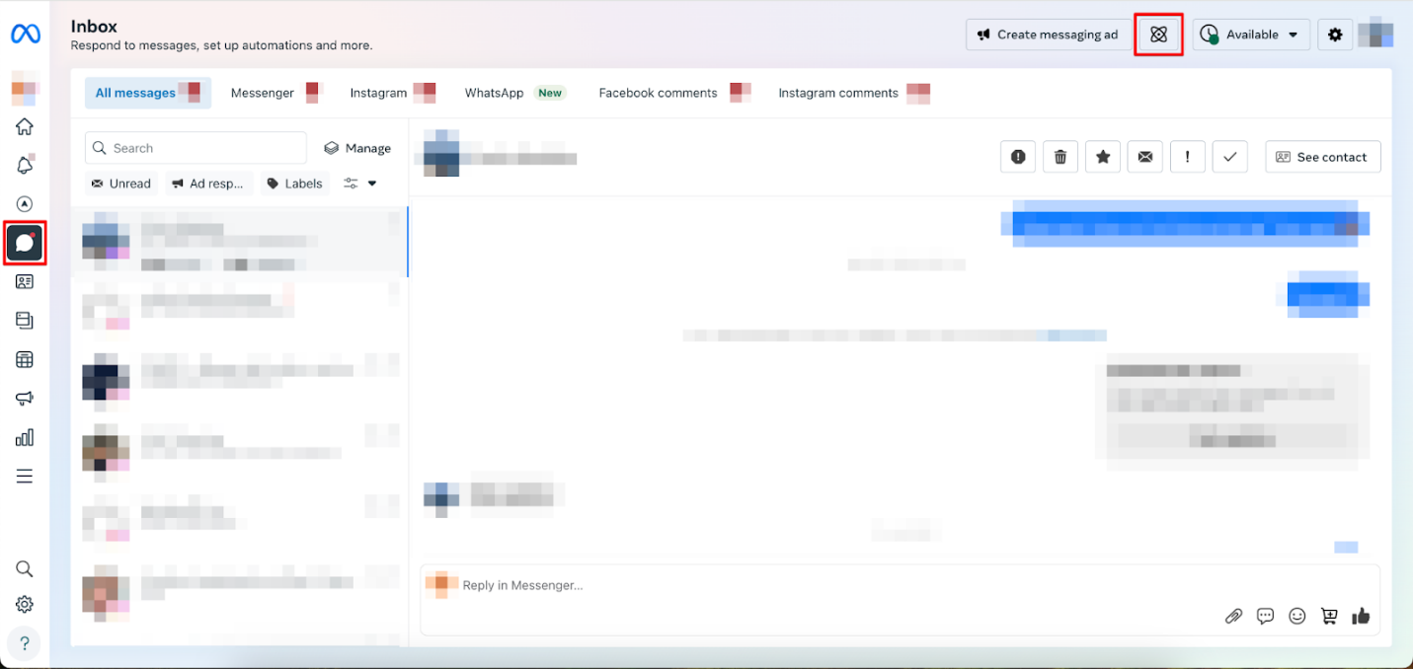Open the automations icon beside Create messaging ad

pyautogui.click(x=1158, y=35)
